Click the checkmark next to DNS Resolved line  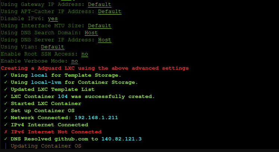(6, 139)
